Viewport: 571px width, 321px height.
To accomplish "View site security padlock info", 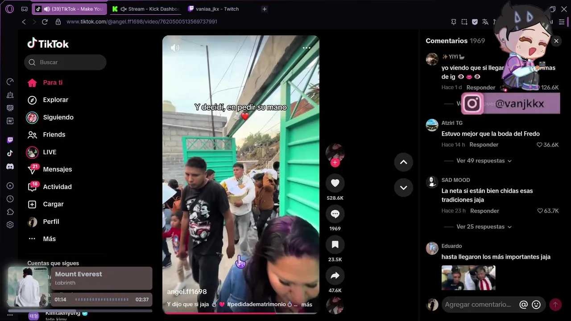I will click(x=58, y=21).
